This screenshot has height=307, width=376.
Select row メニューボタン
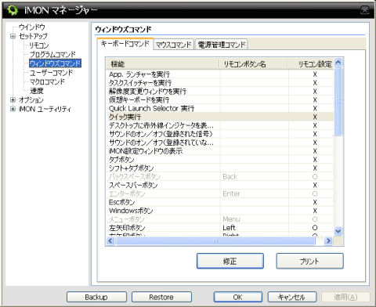pyautogui.click(x=220, y=219)
